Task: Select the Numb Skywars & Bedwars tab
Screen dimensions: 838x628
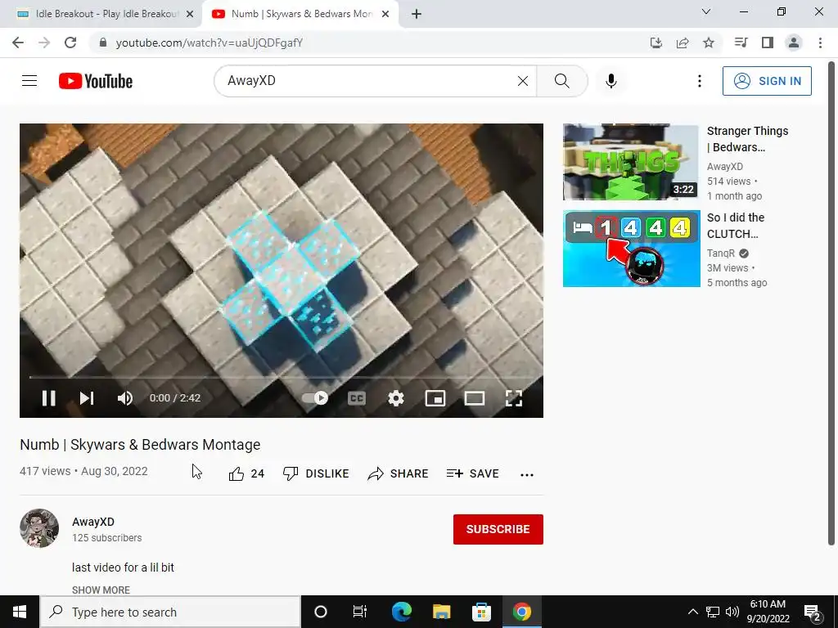Action: 301,14
